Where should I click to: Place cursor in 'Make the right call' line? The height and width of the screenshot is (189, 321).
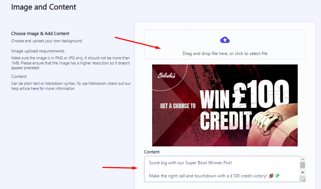point(208,176)
